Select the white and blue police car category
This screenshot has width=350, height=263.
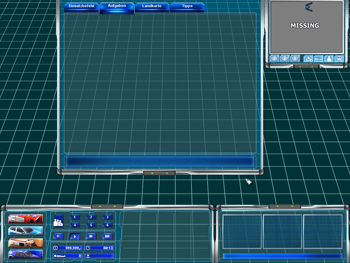[x=26, y=230]
